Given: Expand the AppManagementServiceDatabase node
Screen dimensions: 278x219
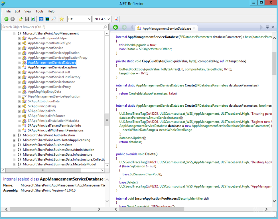Looking at the screenshot, I should [x=19, y=63].
